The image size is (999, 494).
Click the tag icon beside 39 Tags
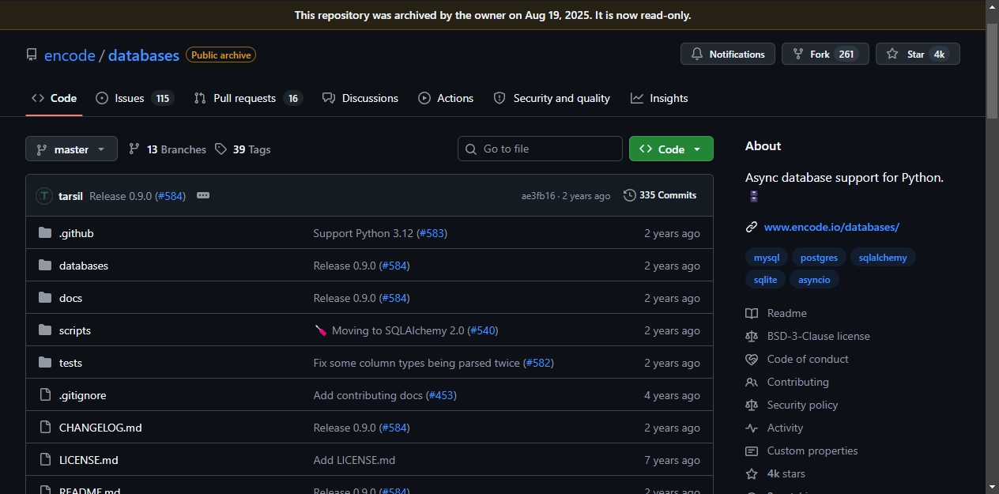tap(221, 149)
